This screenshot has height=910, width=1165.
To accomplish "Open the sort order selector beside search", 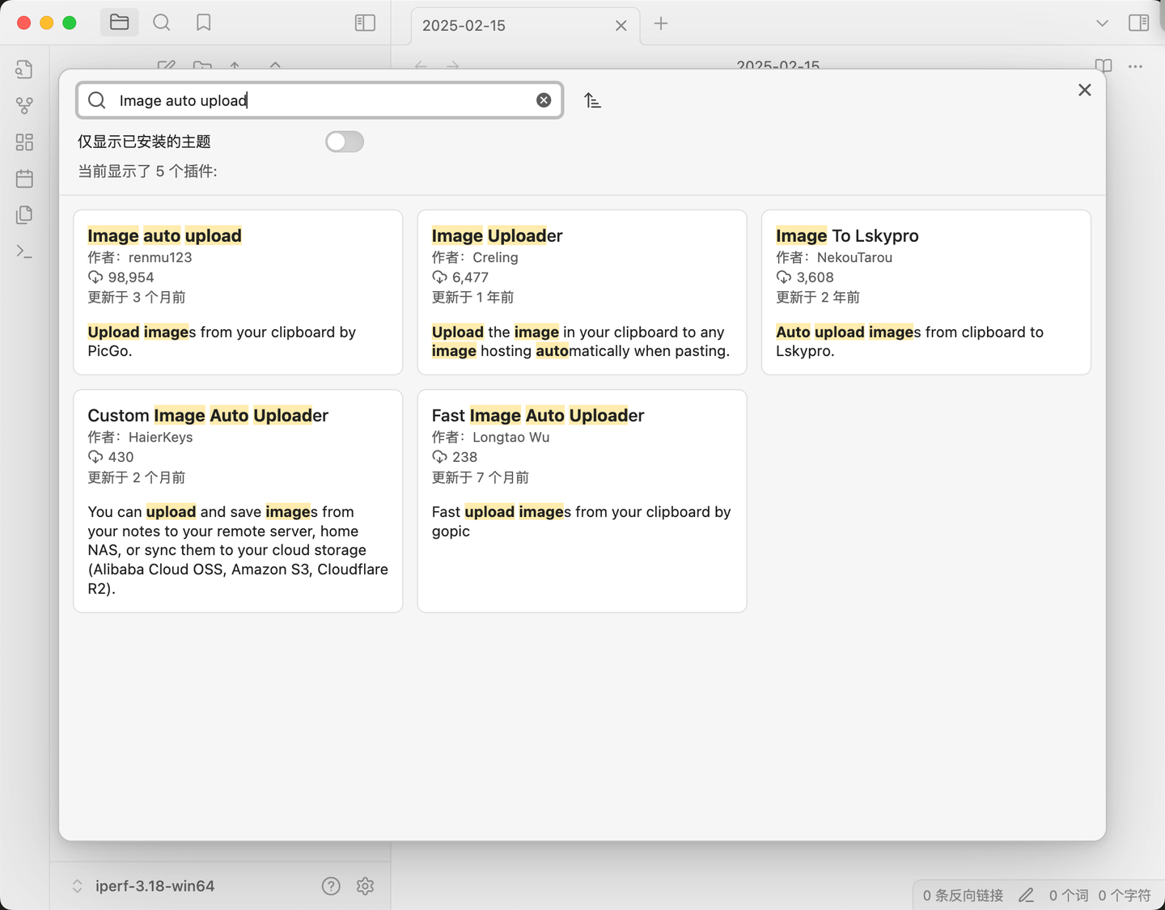I will tap(592, 99).
